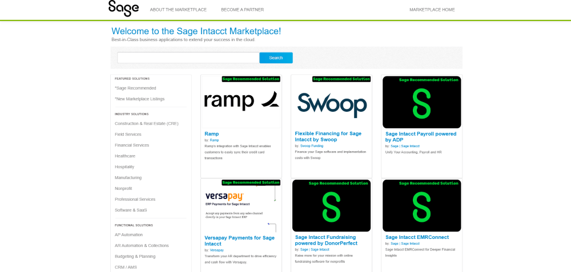Click the Sage logo in the header
571x272 pixels.
tap(123, 9)
